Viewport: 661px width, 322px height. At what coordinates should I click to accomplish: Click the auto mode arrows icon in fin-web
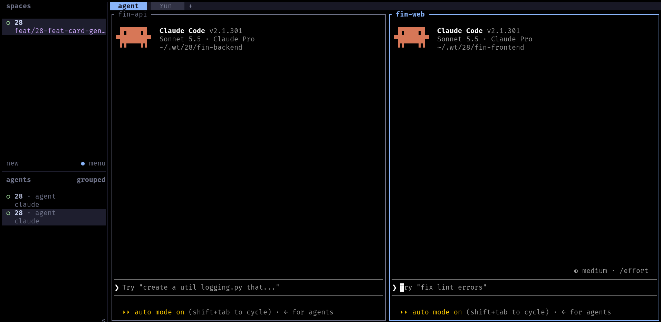pos(404,312)
